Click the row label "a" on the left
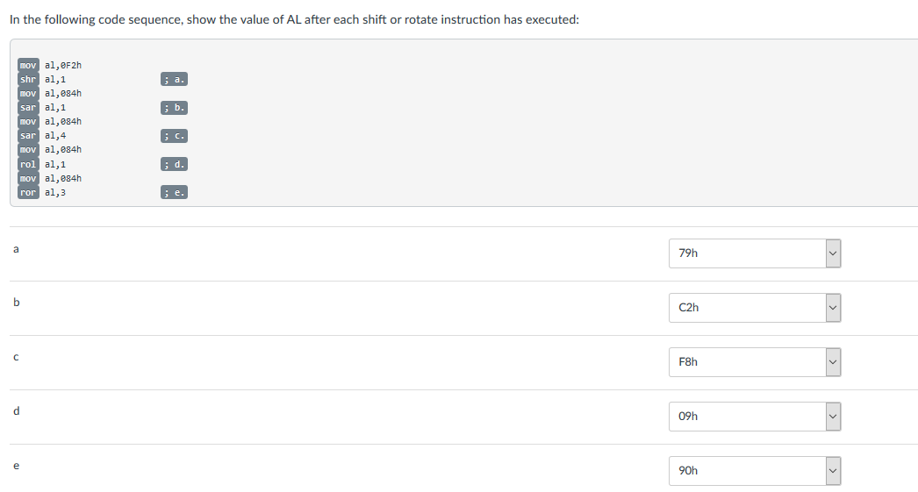Image resolution: width=918 pixels, height=492 pixels. (x=15, y=249)
